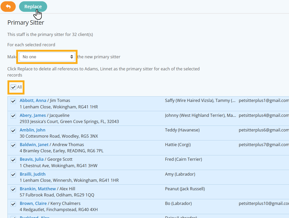
Task: Open Abery, James's client profile
Action: (32, 115)
